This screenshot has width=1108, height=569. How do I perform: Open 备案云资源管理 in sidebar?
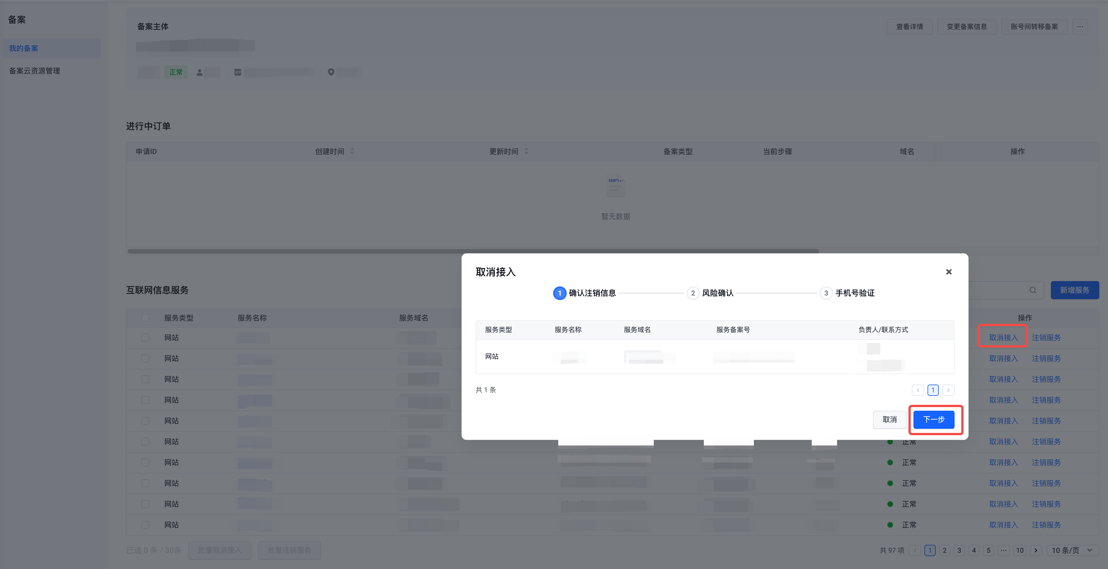coord(34,71)
